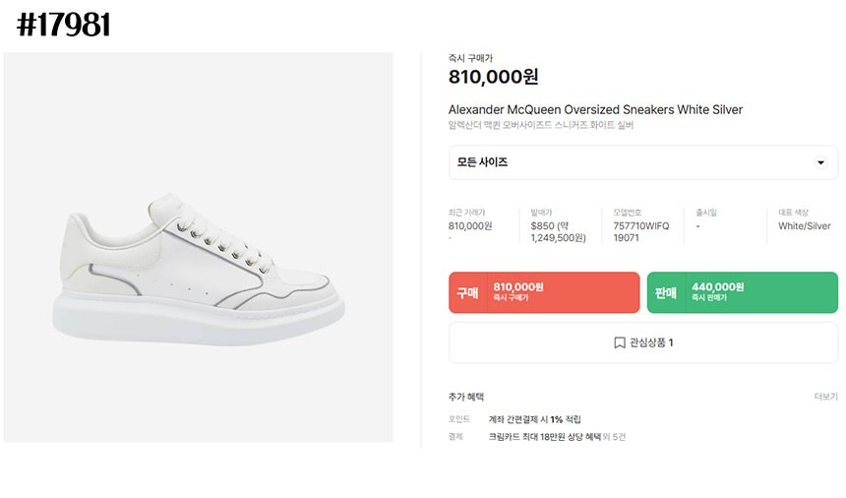This screenshot has height=498, width=846.
Task: Click the 외 5건 additional payment benefits
Action: 613,436
